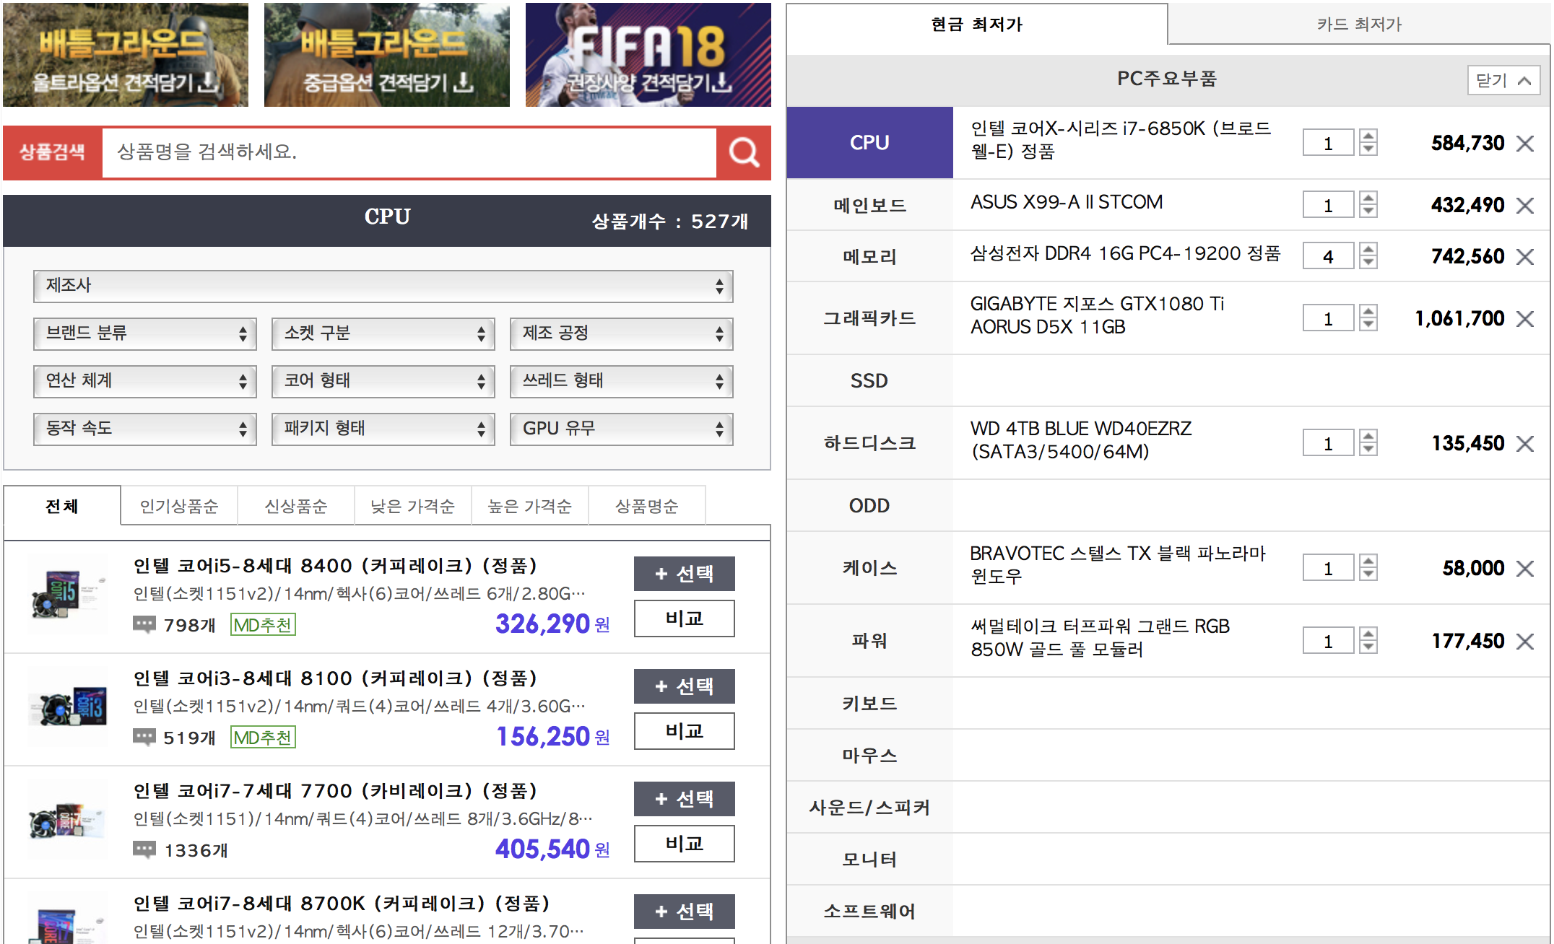The width and height of the screenshot is (1554, 944).
Task: Remove the GIGABYTE GTX1080 Ti graphics card
Action: (x=1525, y=319)
